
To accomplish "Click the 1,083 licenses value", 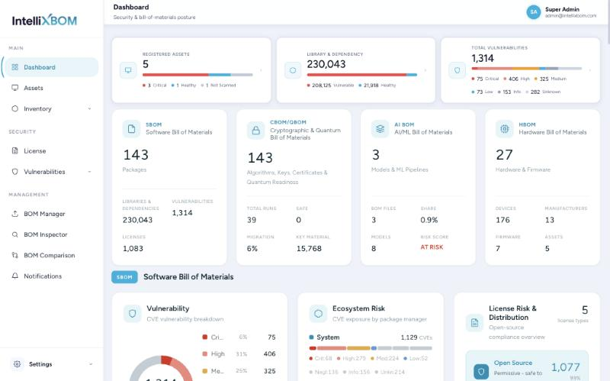I will tap(133, 249).
